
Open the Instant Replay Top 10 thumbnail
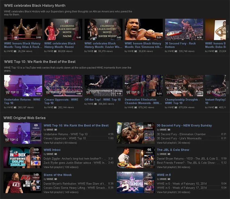[x=216, y=85]
